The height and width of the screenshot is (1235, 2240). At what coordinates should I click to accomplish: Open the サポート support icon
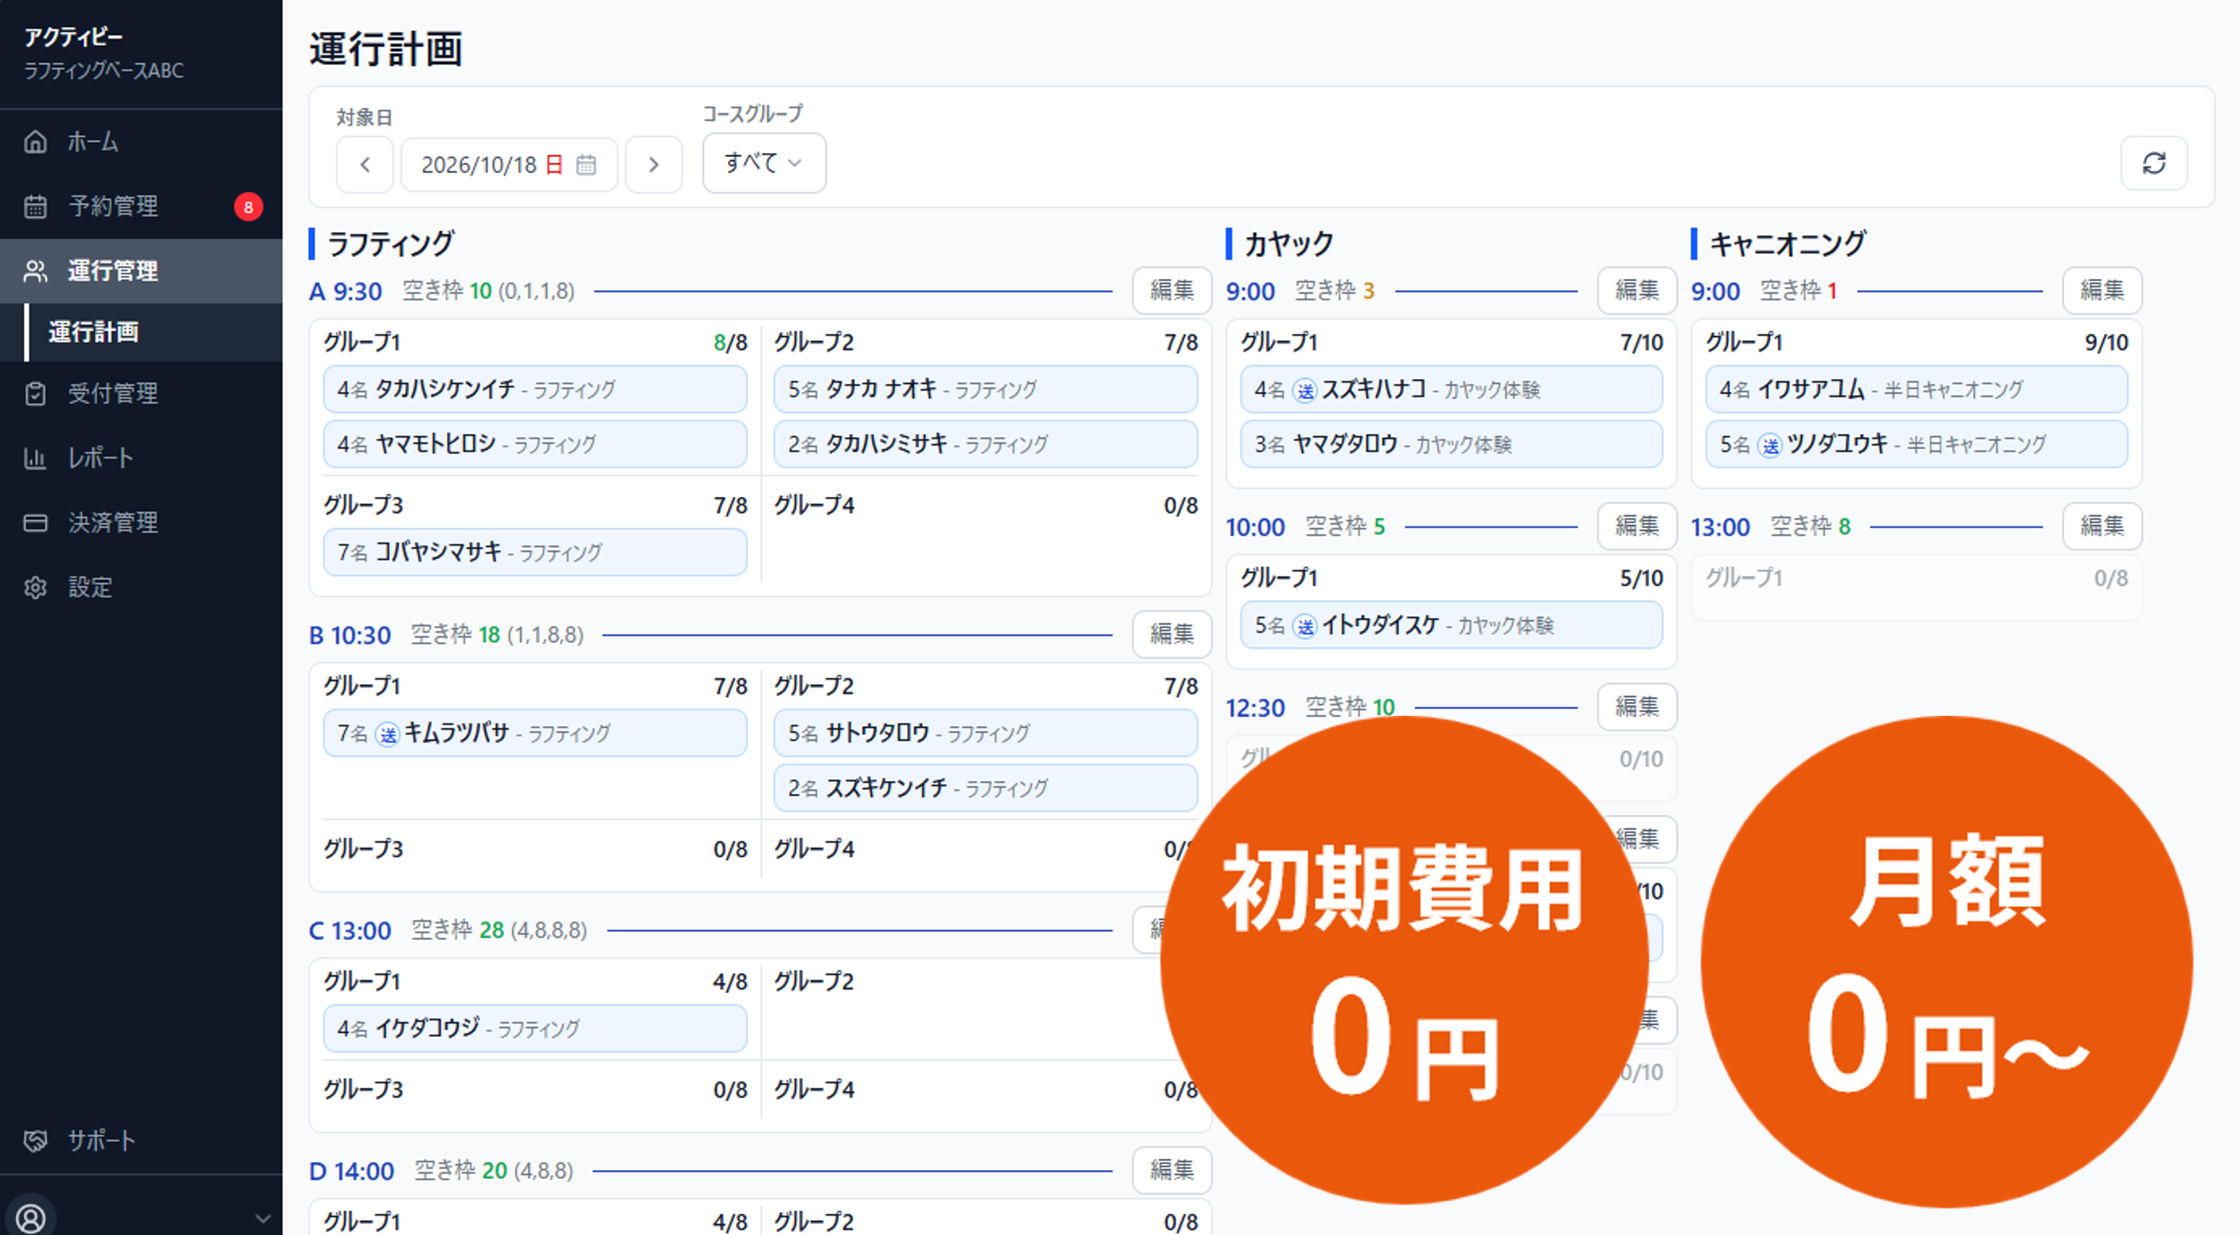(35, 1140)
